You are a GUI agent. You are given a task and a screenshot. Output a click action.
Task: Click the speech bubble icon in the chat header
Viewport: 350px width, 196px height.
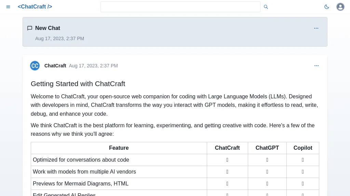click(x=30, y=28)
